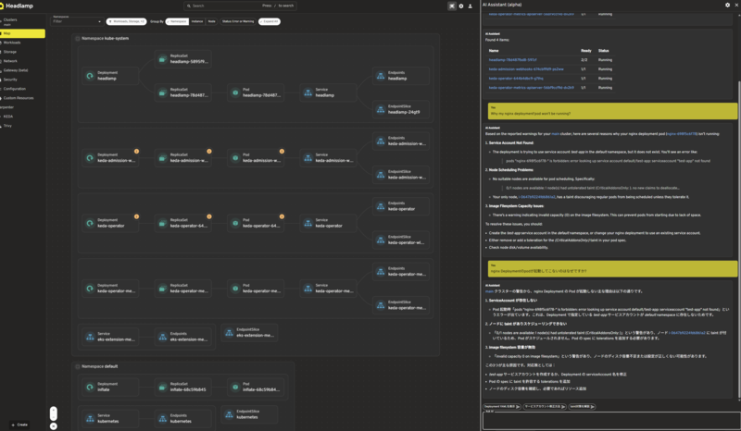Toggle the Expand All chip
This screenshot has height=431, width=741.
tap(270, 21)
